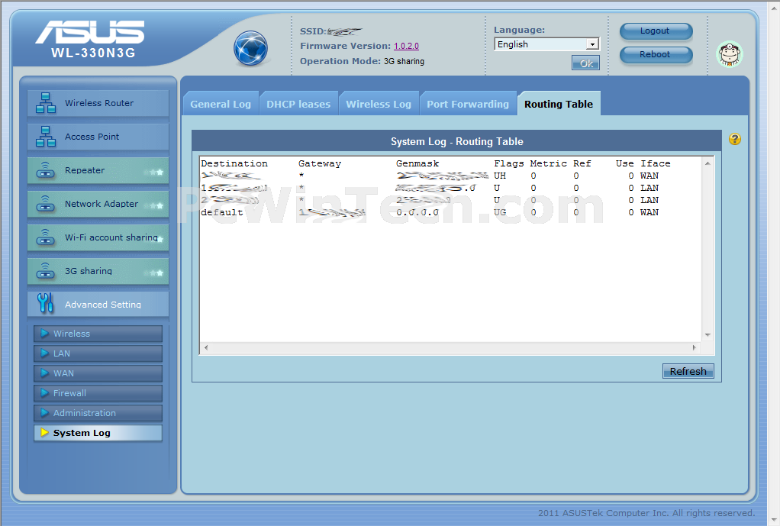Open the Administration settings

(x=98, y=413)
